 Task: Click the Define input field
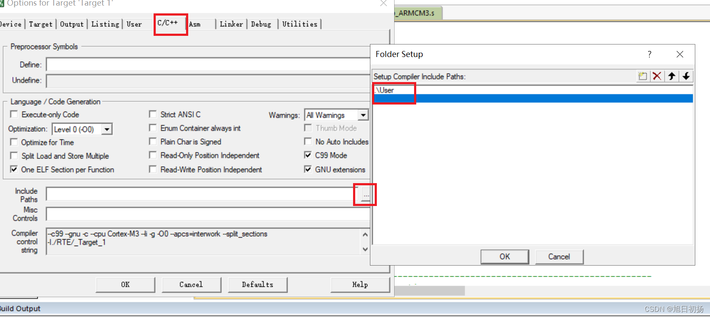click(x=208, y=65)
